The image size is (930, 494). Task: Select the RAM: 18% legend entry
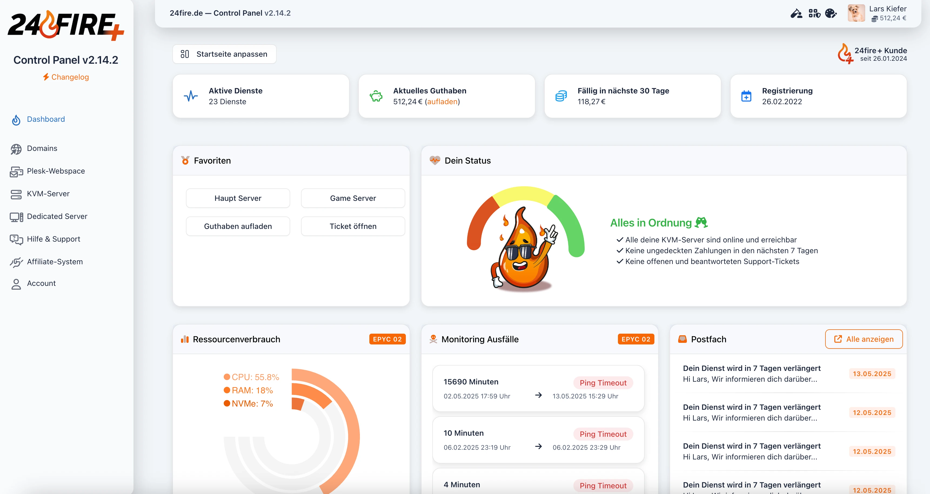(x=248, y=391)
